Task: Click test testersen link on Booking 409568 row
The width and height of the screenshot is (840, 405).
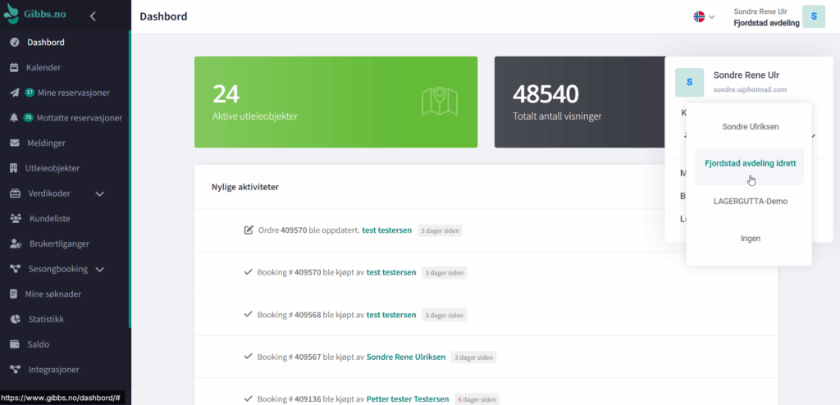Action: 391,315
